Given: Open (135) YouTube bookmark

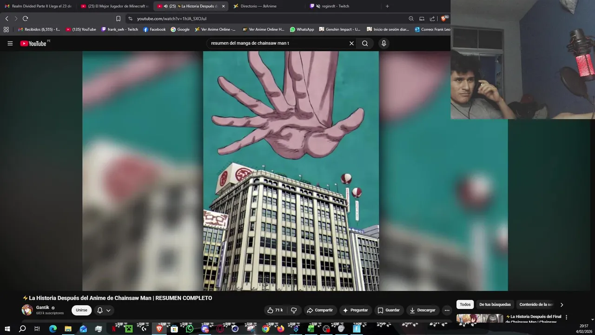Looking at the screenshot, I should coord(81,29).
